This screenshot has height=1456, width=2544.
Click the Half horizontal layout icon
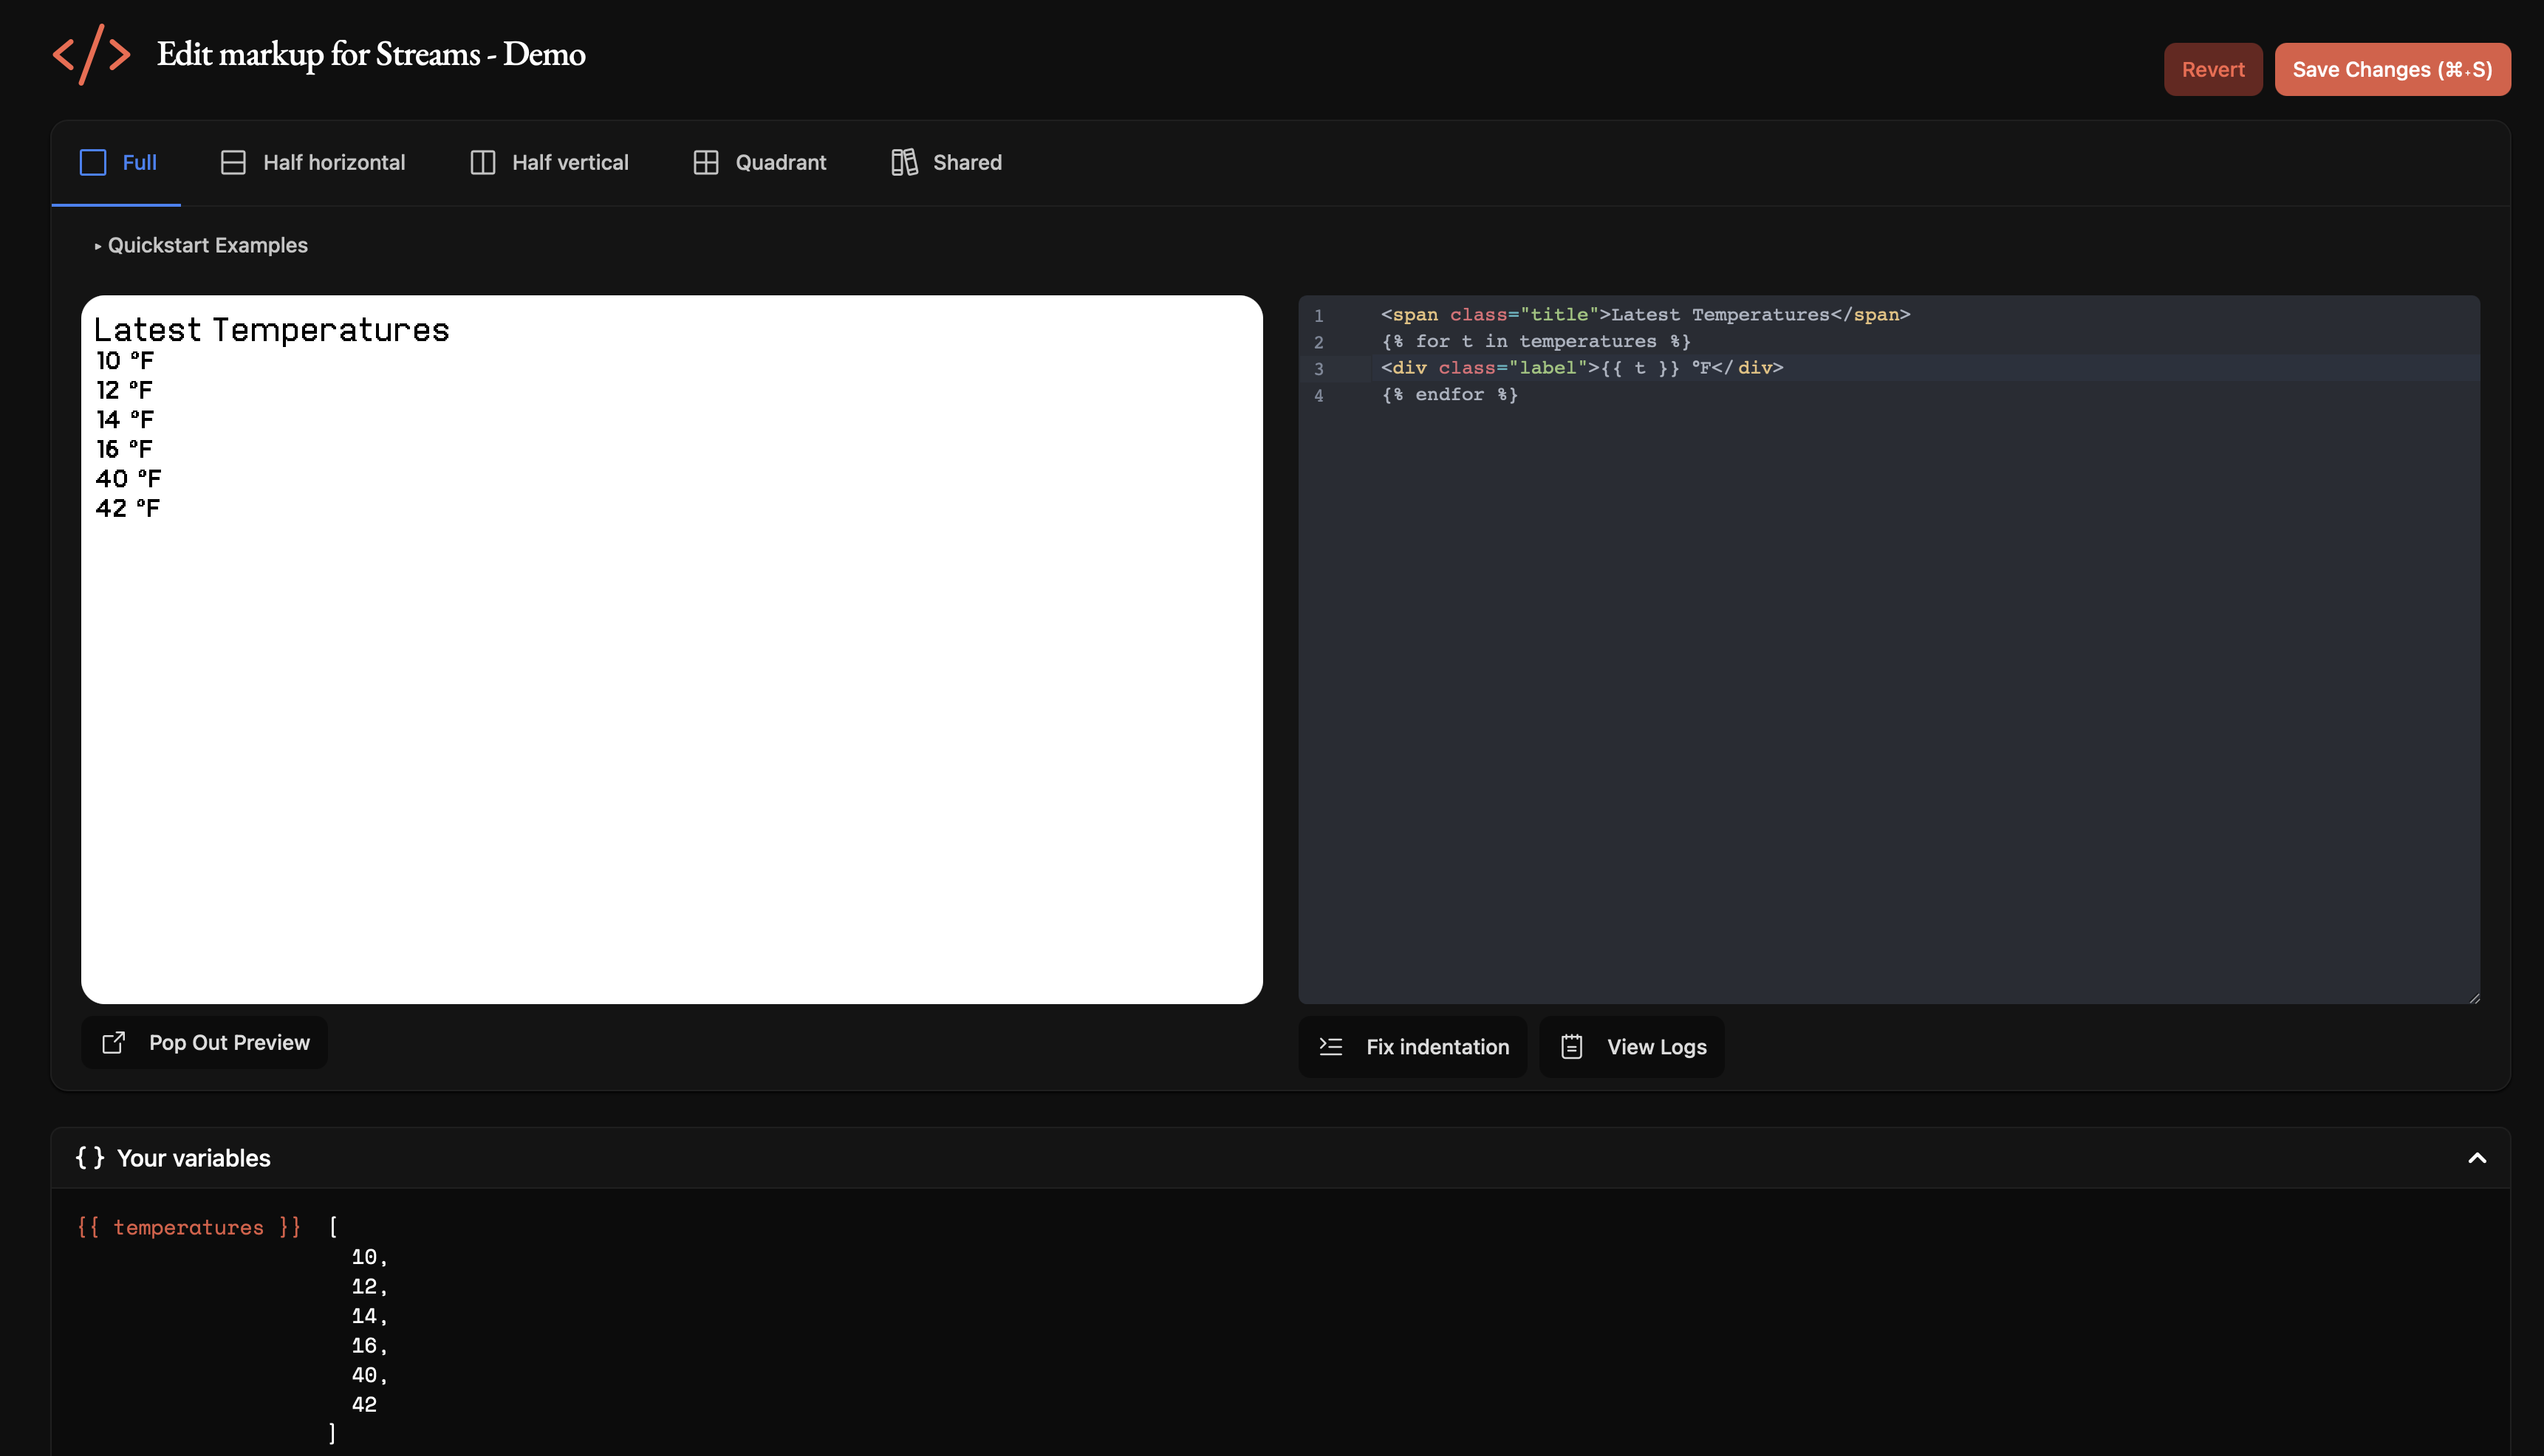click(233, 162)
